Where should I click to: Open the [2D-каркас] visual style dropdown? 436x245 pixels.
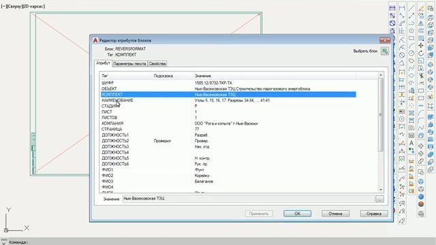click(x=33, y=6)
